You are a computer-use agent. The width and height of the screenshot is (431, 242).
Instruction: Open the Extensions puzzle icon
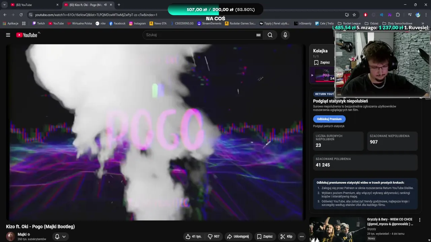click(x=398, y=15)
